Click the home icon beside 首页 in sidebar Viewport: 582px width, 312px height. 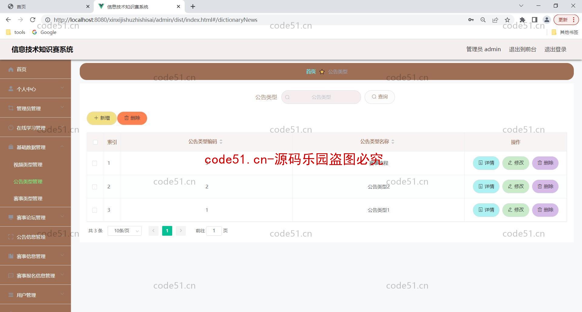click(x=11, y=69)
